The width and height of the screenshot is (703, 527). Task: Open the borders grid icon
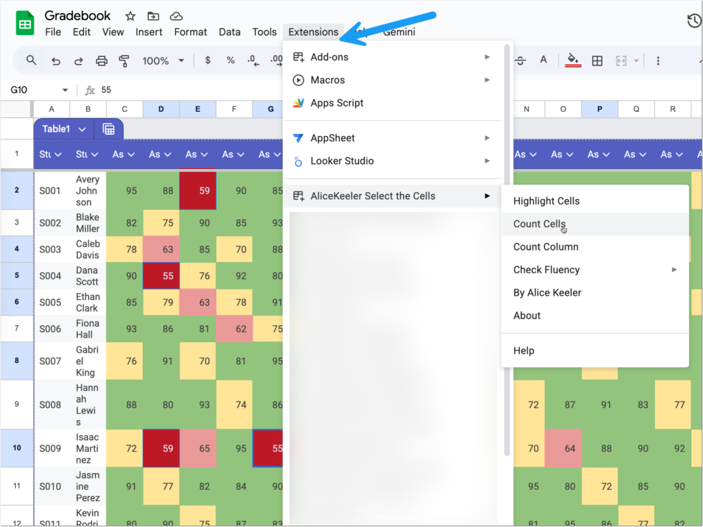click(x=597, y=61)
